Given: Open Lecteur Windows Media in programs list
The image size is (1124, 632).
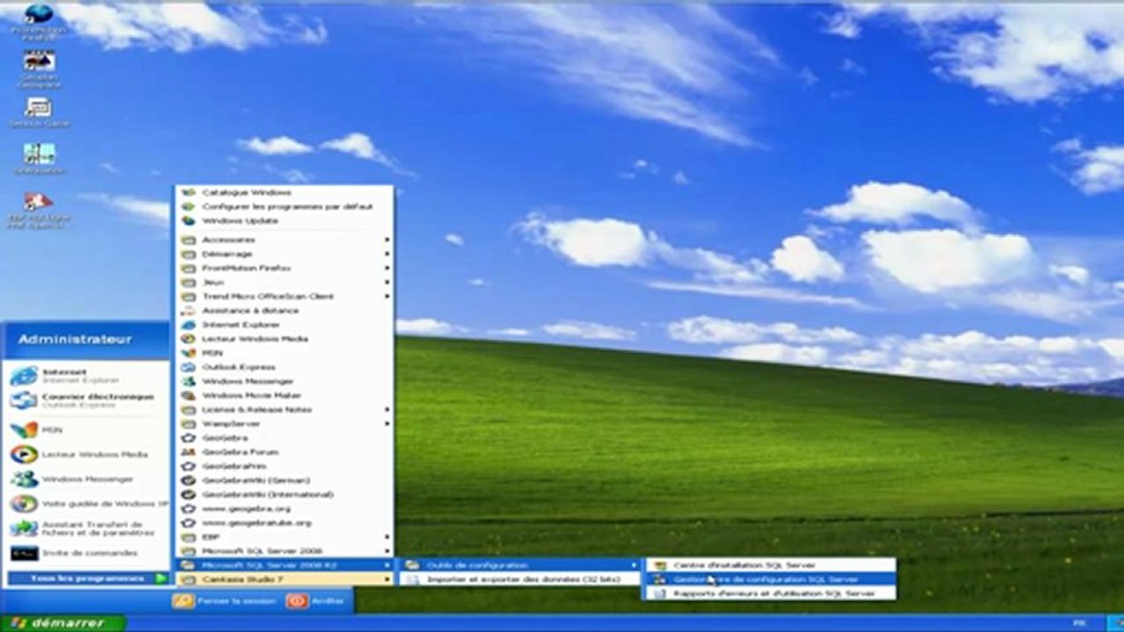Looking at the screenshot, I should pos(285,339).
